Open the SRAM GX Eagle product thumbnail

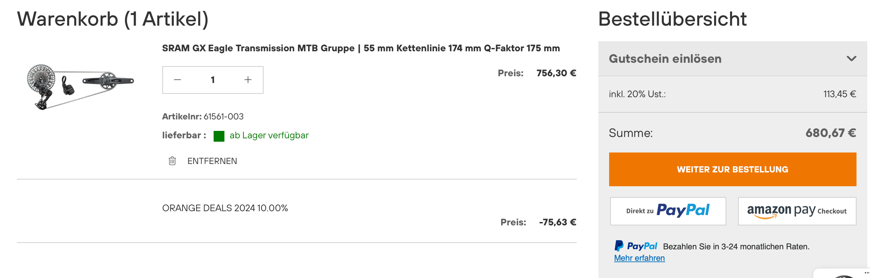[x=80, y=86]
